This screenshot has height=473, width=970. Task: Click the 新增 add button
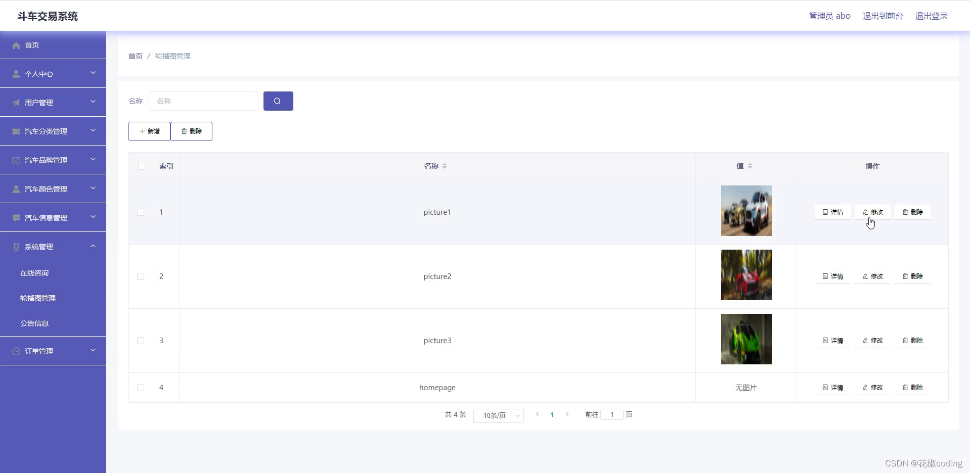coord(149,131)
